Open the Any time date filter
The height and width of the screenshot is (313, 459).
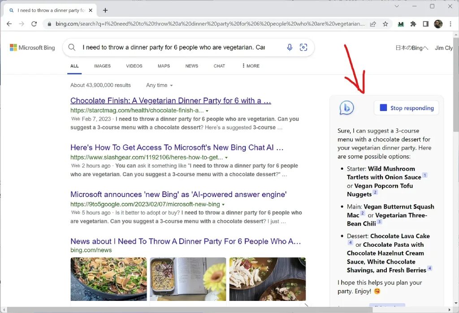[x=160, y=85]
